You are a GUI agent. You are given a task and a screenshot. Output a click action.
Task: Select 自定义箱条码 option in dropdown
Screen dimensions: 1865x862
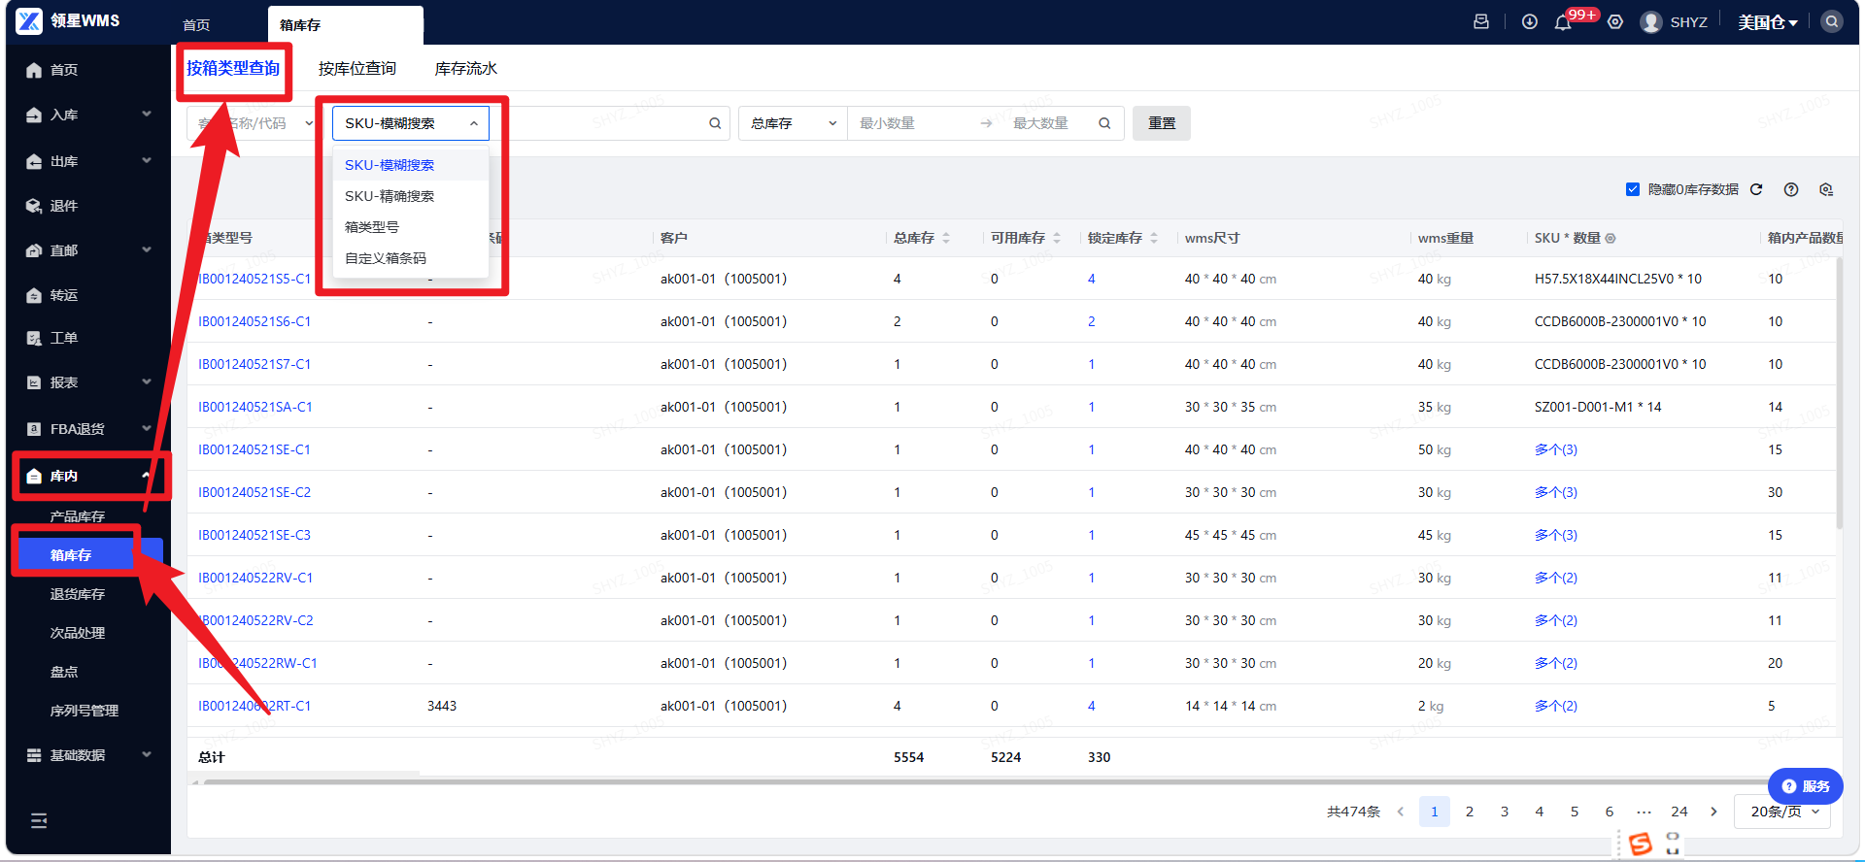pos(410,258)
